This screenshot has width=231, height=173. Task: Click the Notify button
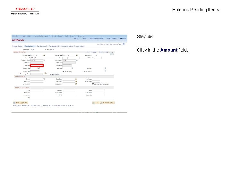24,103
